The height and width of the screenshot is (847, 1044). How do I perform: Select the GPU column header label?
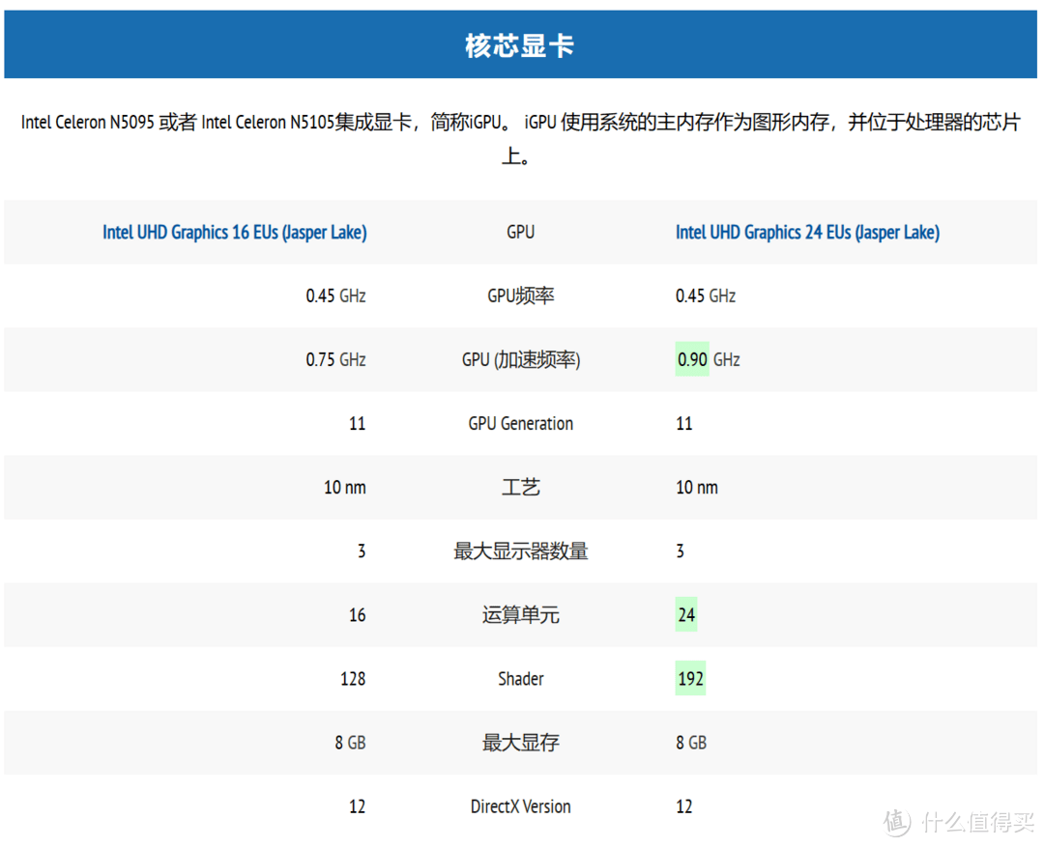(521, 232)
